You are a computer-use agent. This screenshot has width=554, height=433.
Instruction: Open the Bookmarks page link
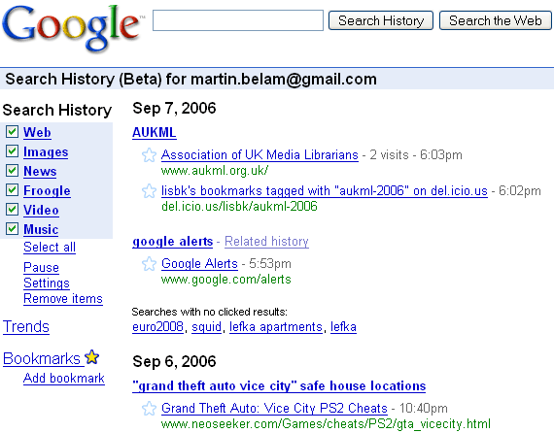click(x=42, y=358)
